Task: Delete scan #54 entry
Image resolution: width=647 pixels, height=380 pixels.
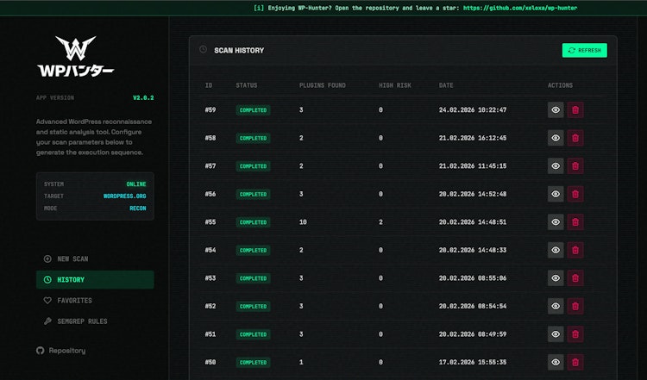Action: [575, 250]
